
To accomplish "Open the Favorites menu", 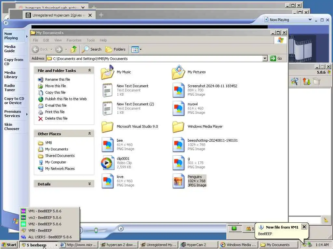I will point(74,40).
